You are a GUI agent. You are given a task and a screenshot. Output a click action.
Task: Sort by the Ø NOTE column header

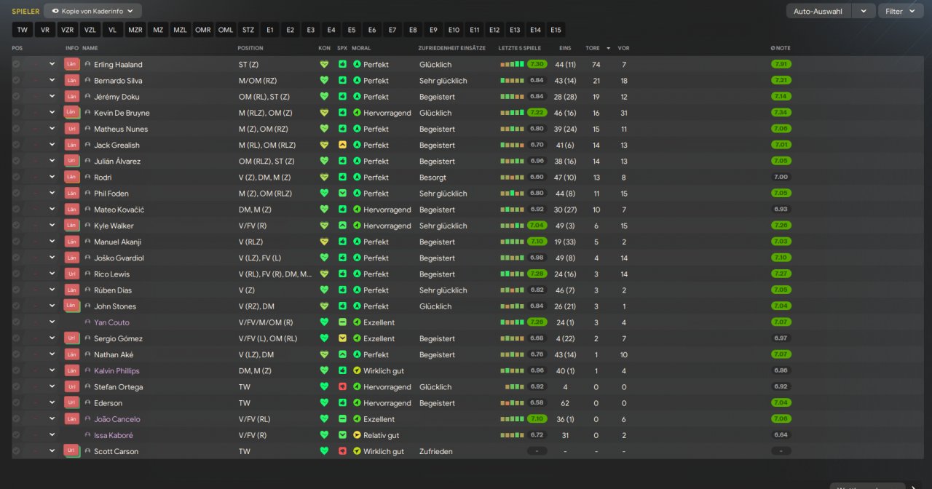pyautogui.click(x=781, y=48)
